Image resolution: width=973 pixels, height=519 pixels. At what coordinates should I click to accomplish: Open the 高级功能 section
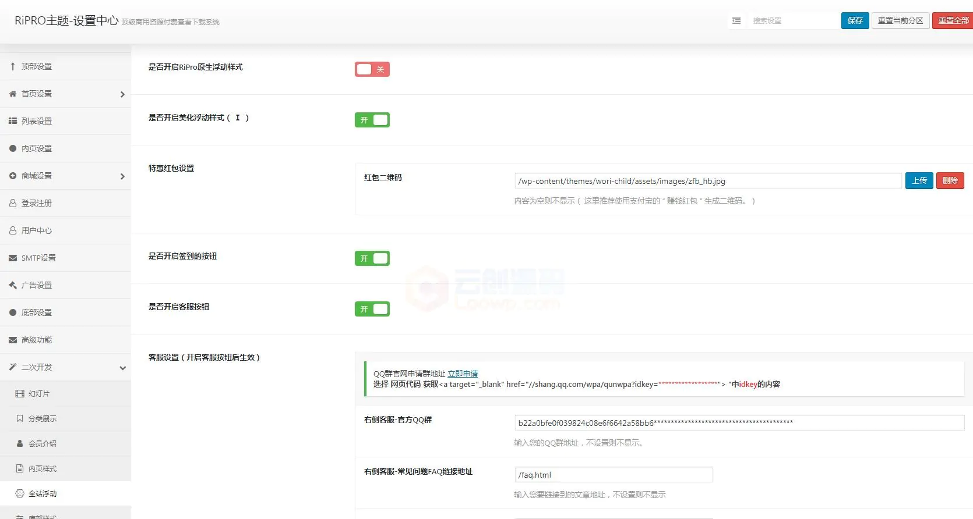pos(65,340)
